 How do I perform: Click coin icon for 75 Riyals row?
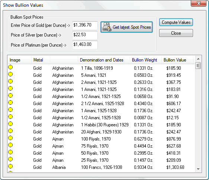pos(10,145)
